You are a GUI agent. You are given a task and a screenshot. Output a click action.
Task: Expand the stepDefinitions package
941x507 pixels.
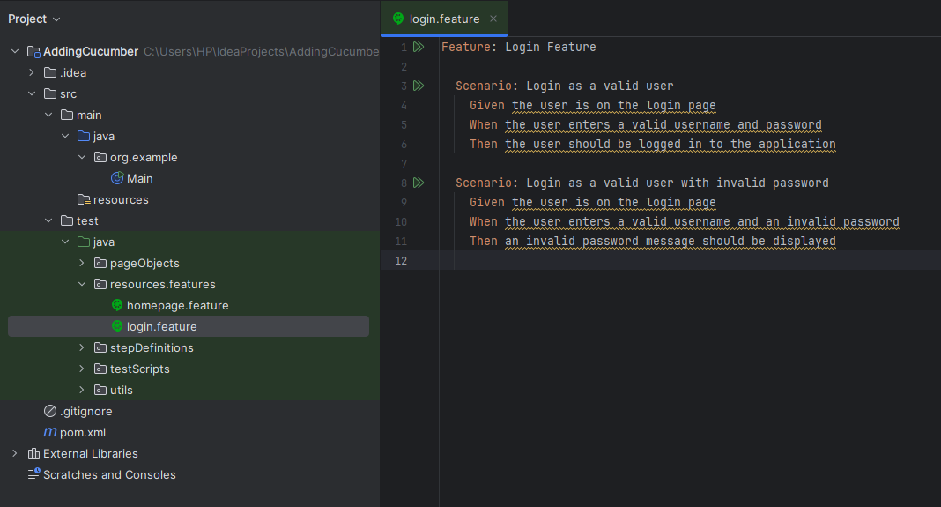[82, 347]
